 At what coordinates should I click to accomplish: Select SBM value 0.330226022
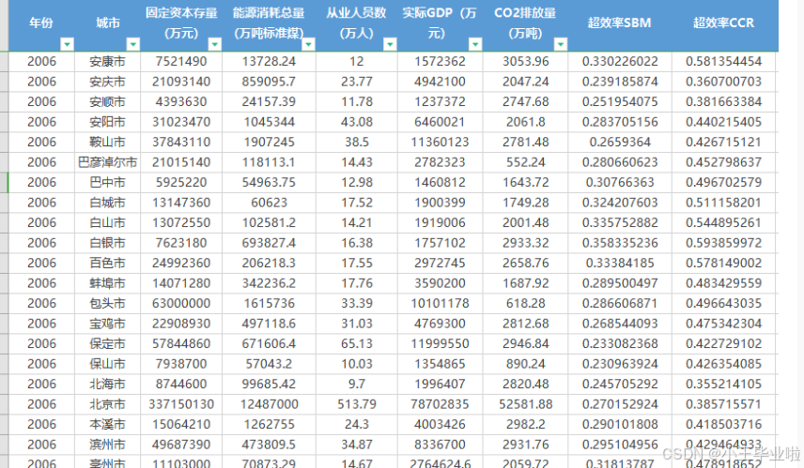pyautogui.click(x=620, y=62)
